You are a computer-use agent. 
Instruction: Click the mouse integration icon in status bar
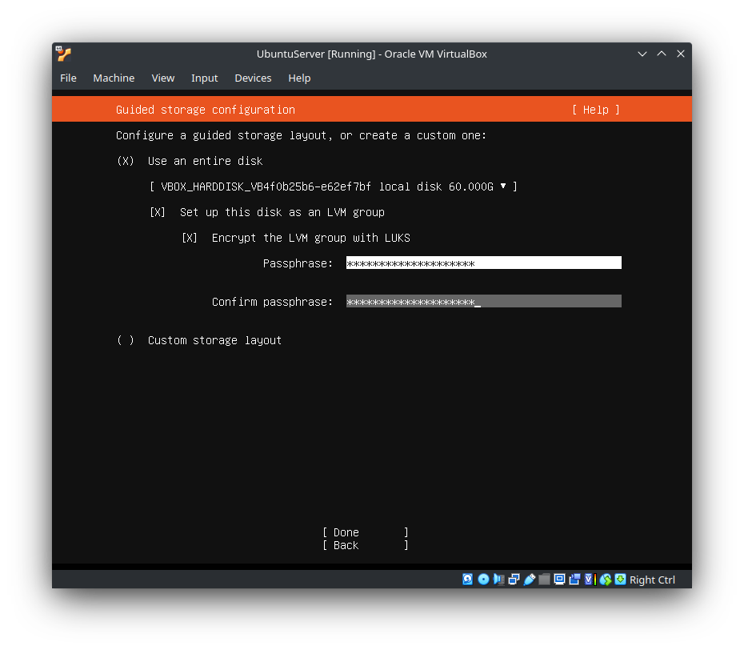coord(605,579)
